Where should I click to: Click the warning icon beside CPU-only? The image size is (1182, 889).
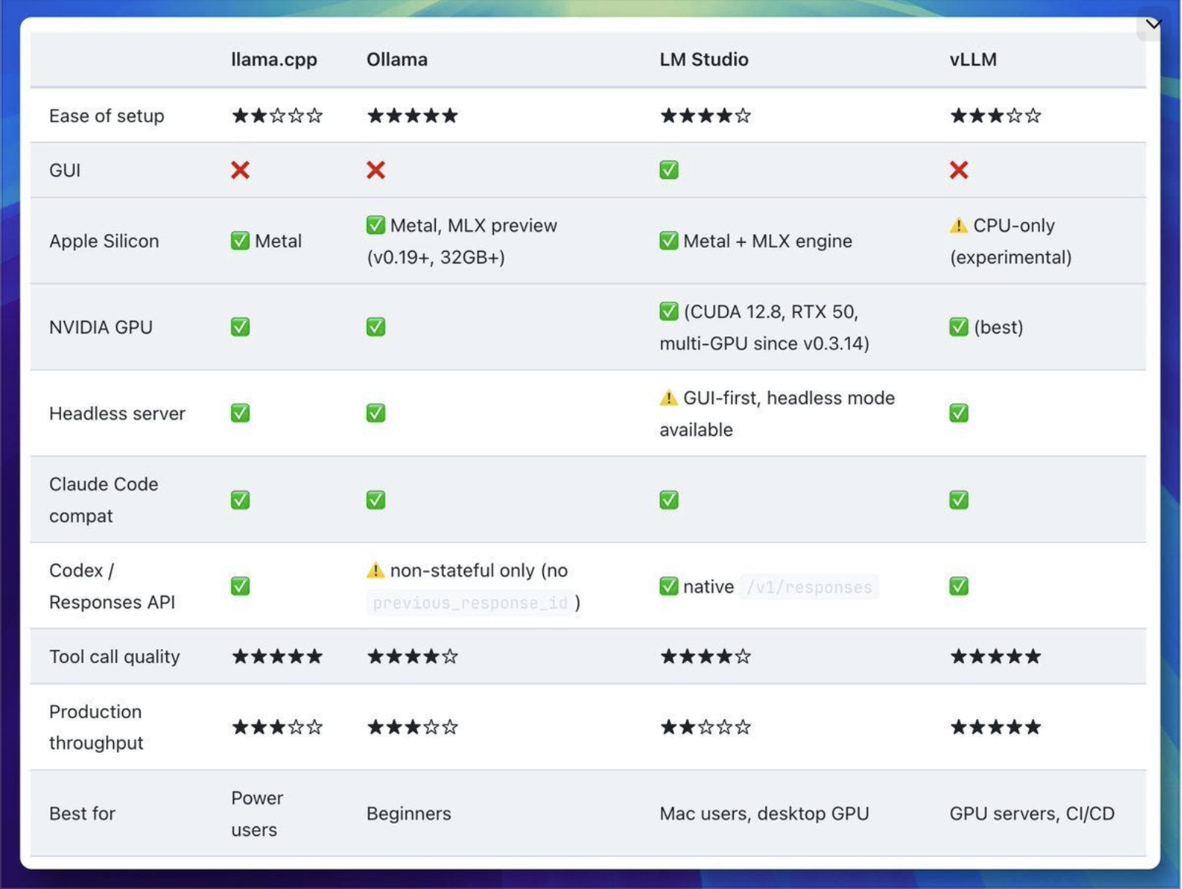tap(958, 224)
